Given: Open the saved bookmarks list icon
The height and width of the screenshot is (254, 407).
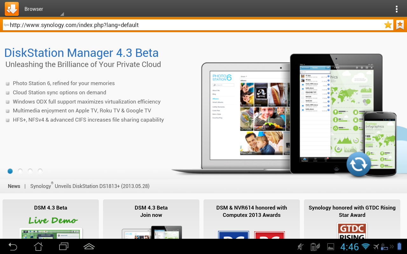Looking at the screenshot, I should click(400, 24).
